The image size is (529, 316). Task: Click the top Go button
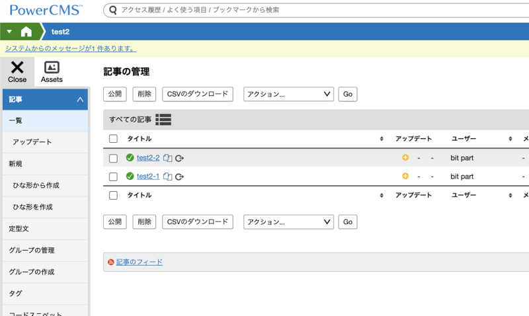coord(348,94)
